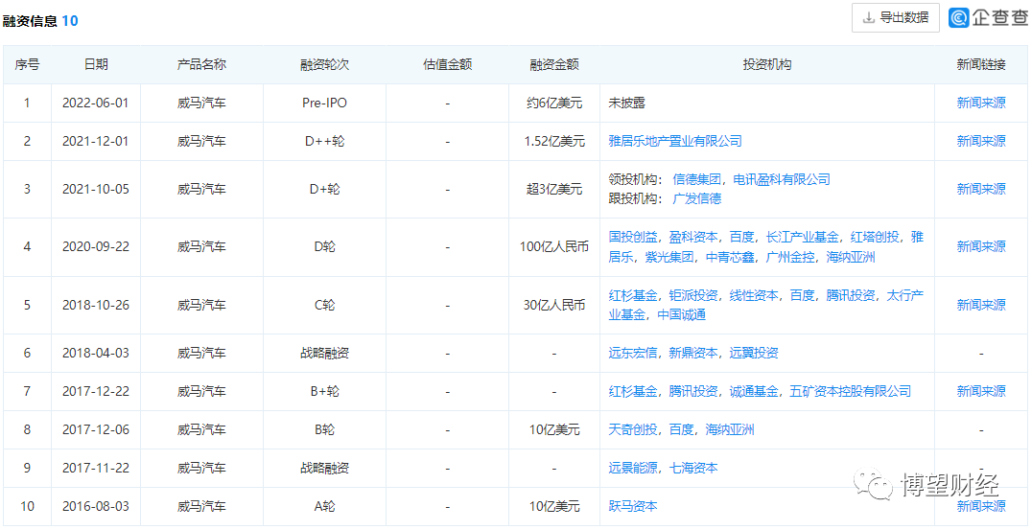Open investor 钜派投资
The height and width of the screenshot is (530, 1032).
(x=693, y=294)
